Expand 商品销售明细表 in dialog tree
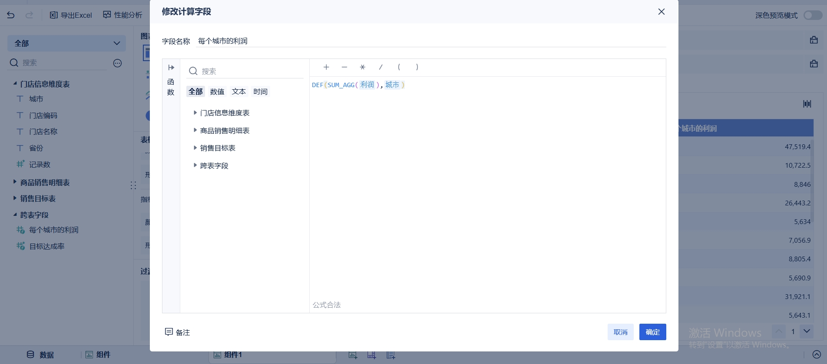 [x=195, y=130]
